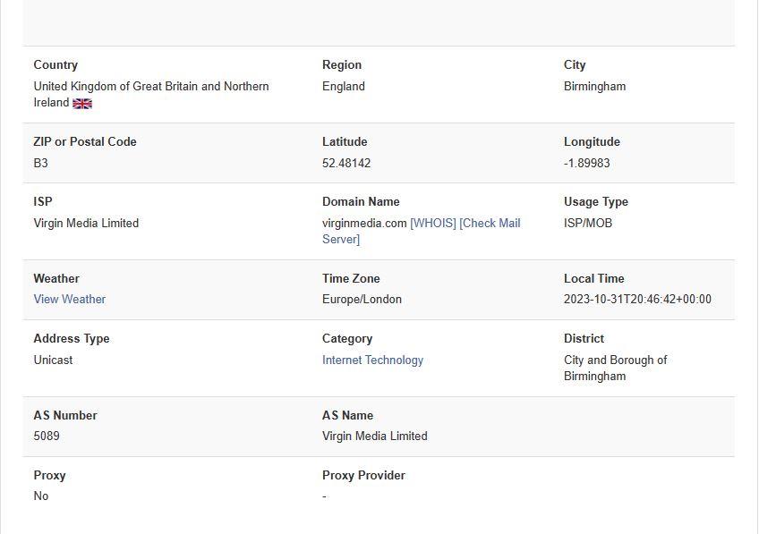Click the latitude value 52.48142
759x534 pixels.
(346, 163)
